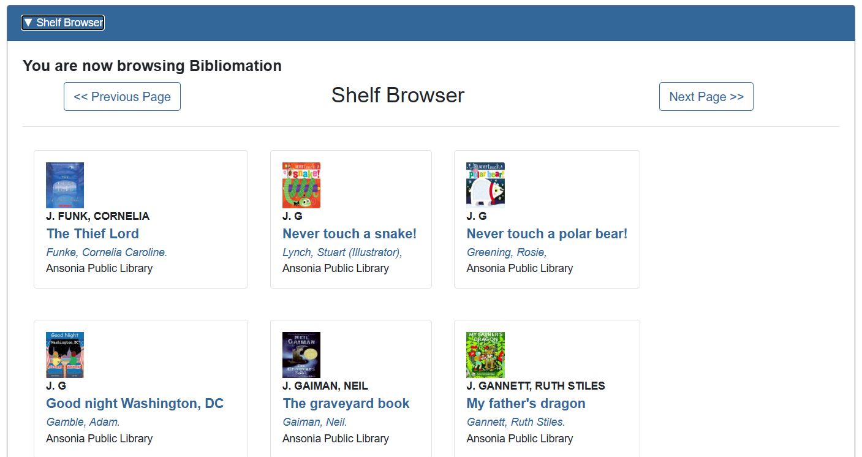The width and height of the screenshot is (862, 457).
Task: Go to the Next Page of results
Action: (706, 96)
